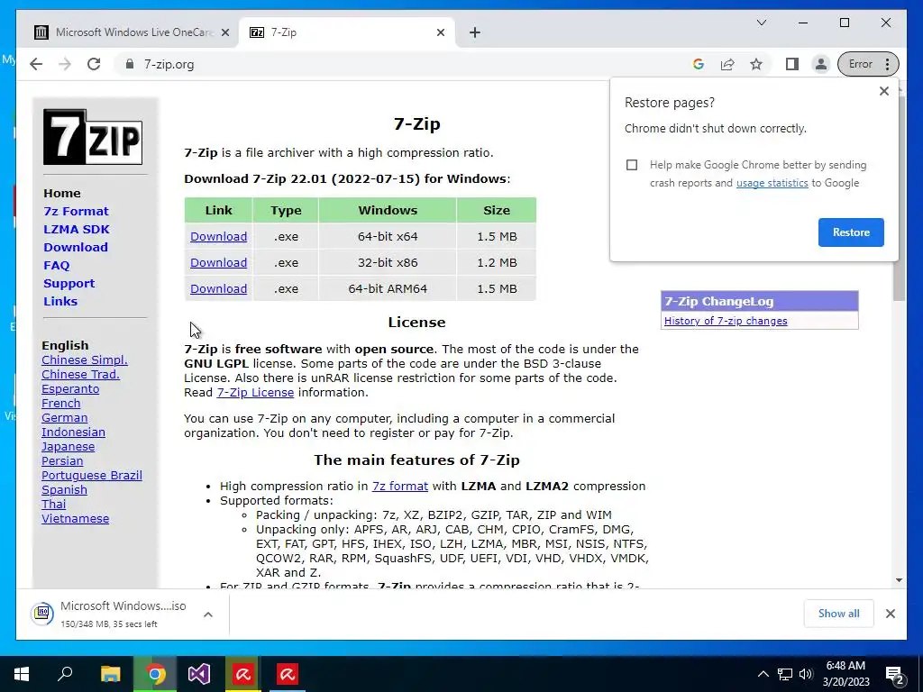Viewport: 923px width, 692px height.
Task: Click the 7-zip.org address bar
Action: pyautogui.click(x=400, y=64)
